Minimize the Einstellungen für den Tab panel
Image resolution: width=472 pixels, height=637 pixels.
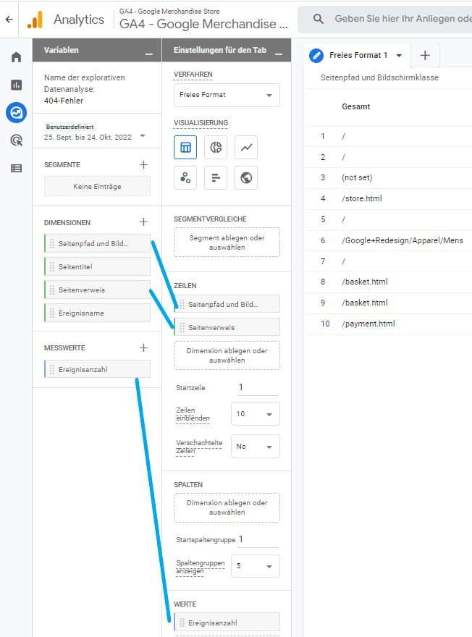[x=279, y=54]
